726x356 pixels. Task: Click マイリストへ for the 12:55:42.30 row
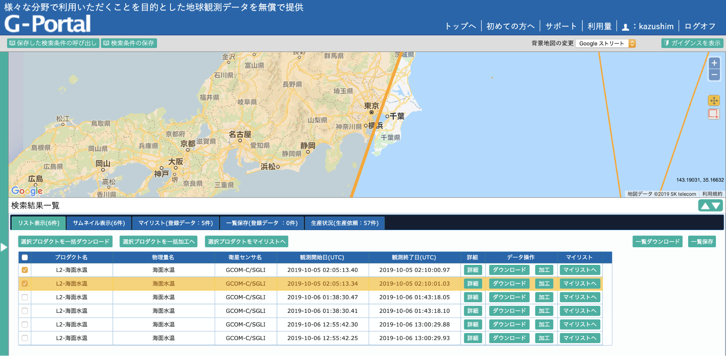coord(580,324)
